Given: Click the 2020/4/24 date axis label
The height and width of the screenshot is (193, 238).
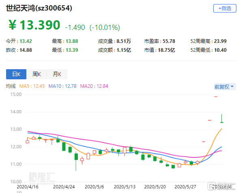Looking at the screenshot, I should pos(64,187).
